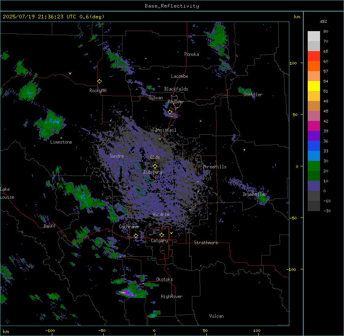This screenshot has height=336, width=344.
Task: Click the Limestone label
Action: pos(61,142)
